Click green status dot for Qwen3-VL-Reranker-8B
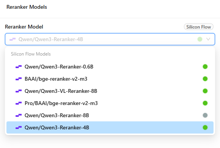This screenshot has width=220, height=148. pos(205,91)
